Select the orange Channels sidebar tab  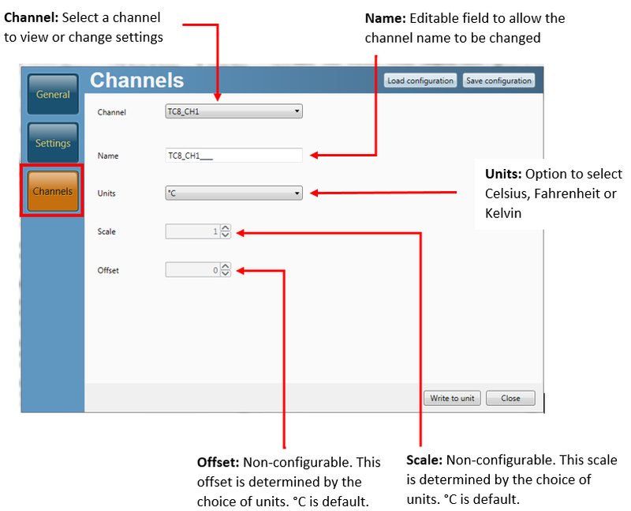(53, 192)
